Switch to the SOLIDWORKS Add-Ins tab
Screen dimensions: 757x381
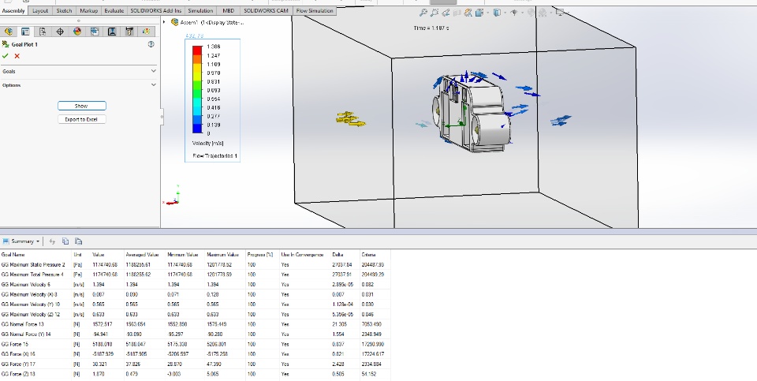click(x=156, y=10)
